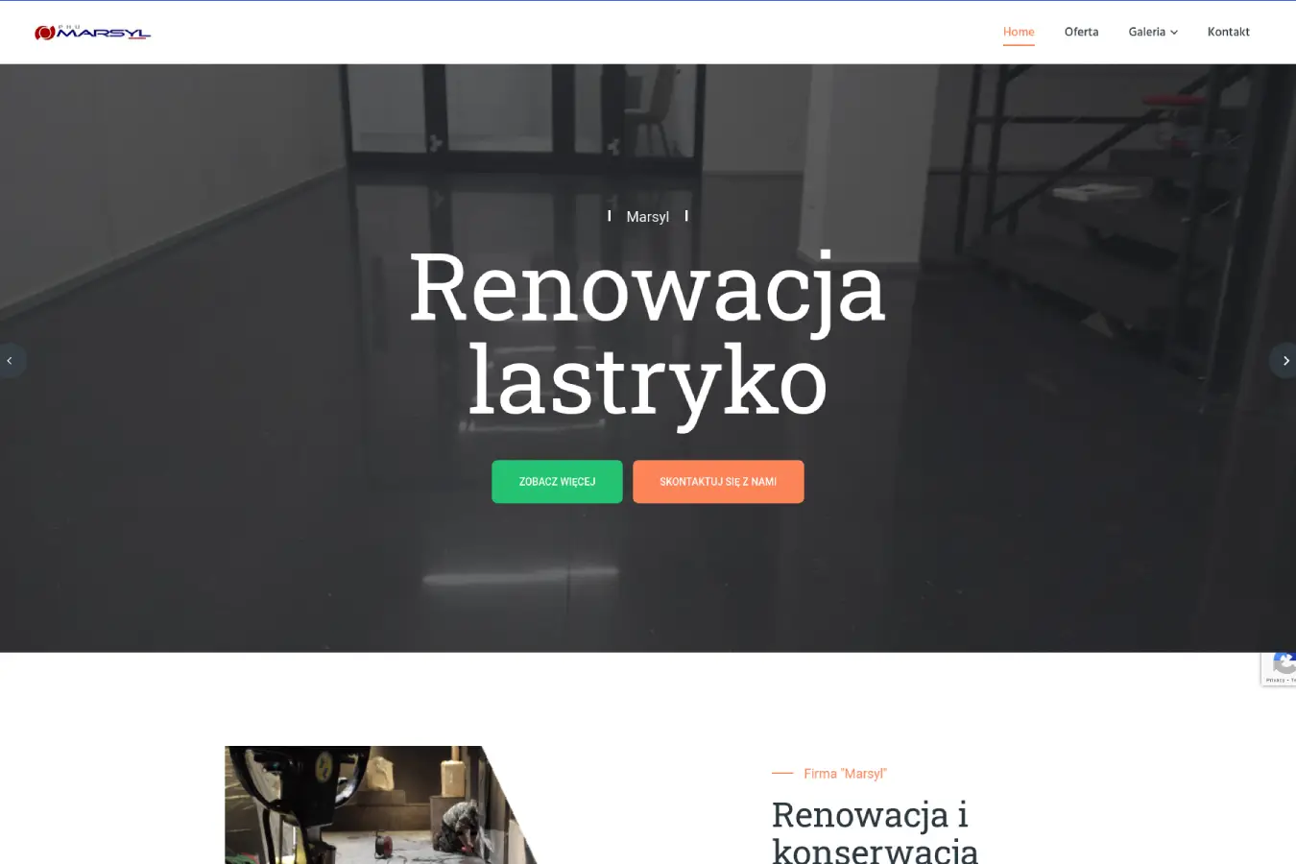This screenshot has width=1296, height=864.
Task: Go to next slide arrow
Action: point(1284,361)
